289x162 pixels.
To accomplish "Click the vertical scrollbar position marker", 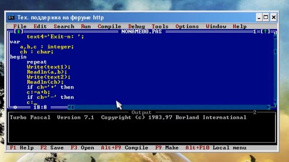I will pos(275,52).
